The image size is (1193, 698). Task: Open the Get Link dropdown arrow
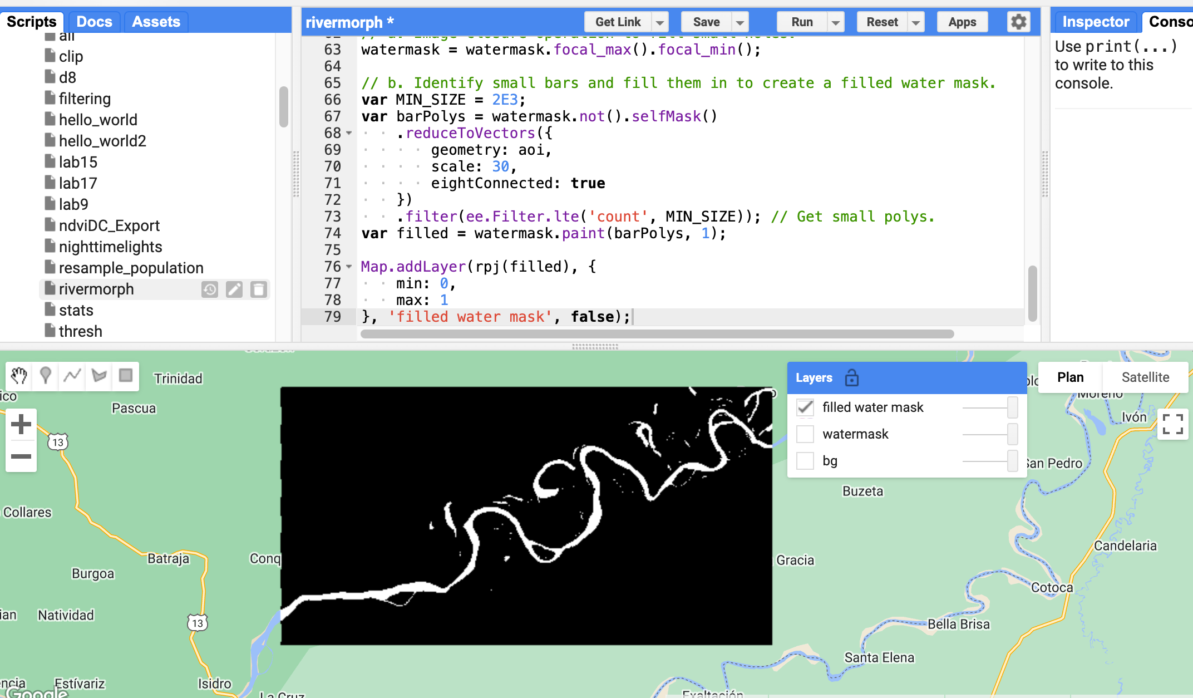click(660, 22)
